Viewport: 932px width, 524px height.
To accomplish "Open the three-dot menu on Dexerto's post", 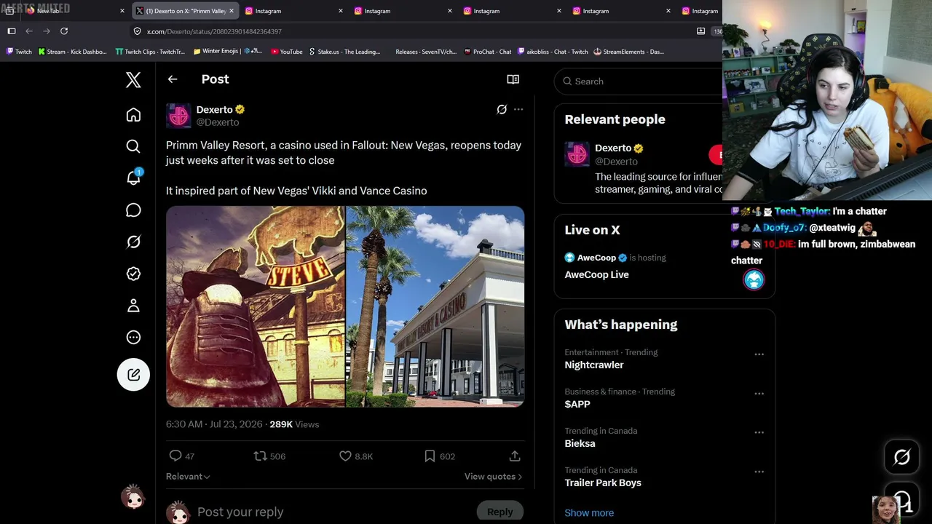I will 518,109.
